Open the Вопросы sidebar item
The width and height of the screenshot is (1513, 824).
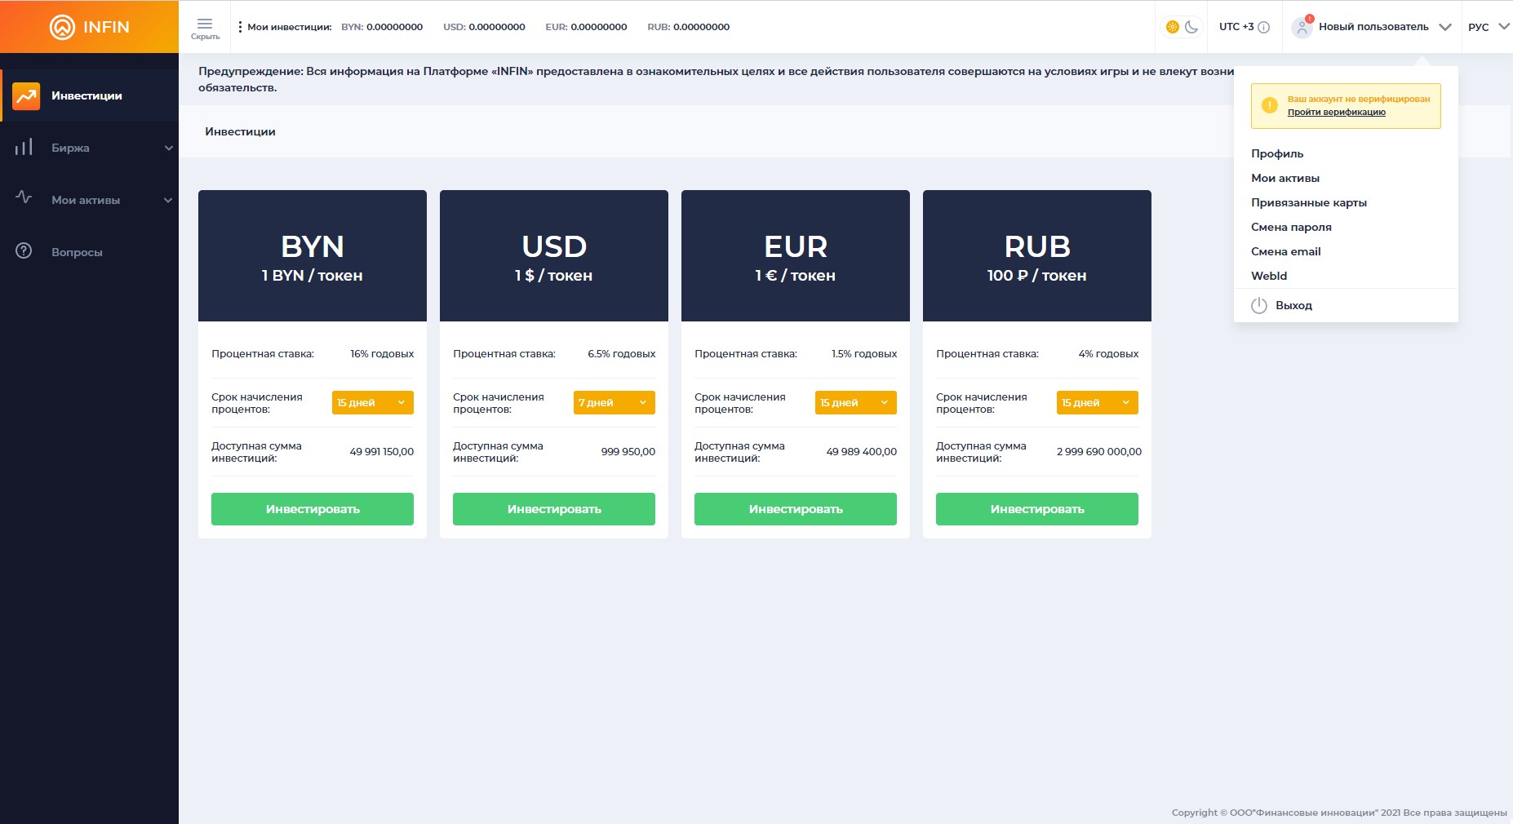[90, 252]
